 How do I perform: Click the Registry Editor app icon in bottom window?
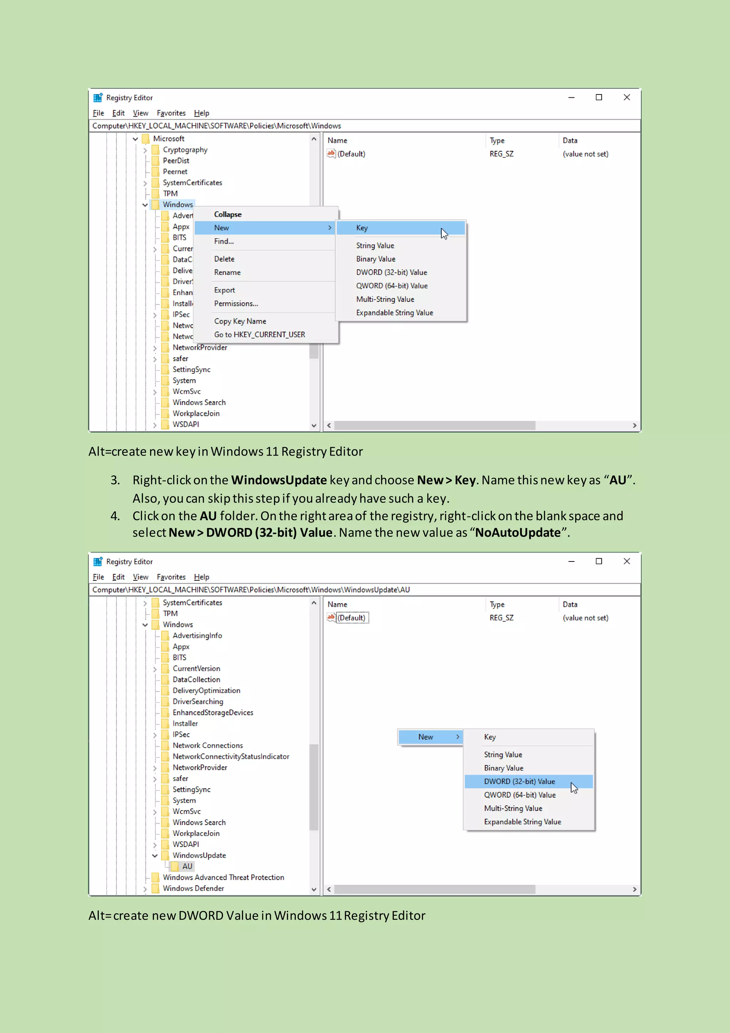click(98, 561)
